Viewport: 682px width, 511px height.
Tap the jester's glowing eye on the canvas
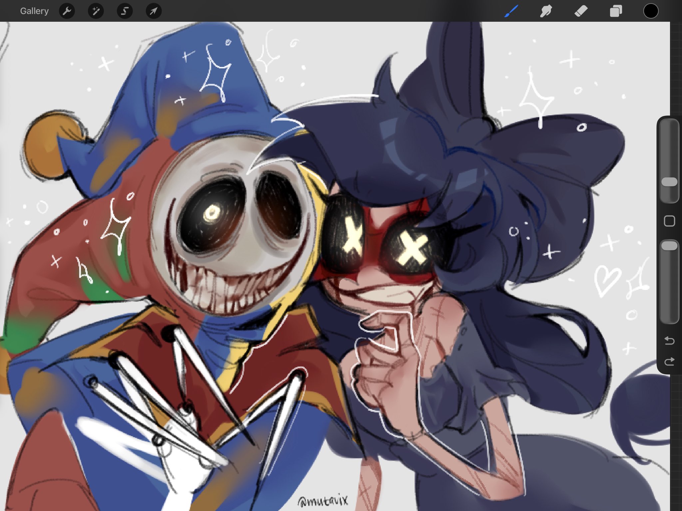(212, 213)
